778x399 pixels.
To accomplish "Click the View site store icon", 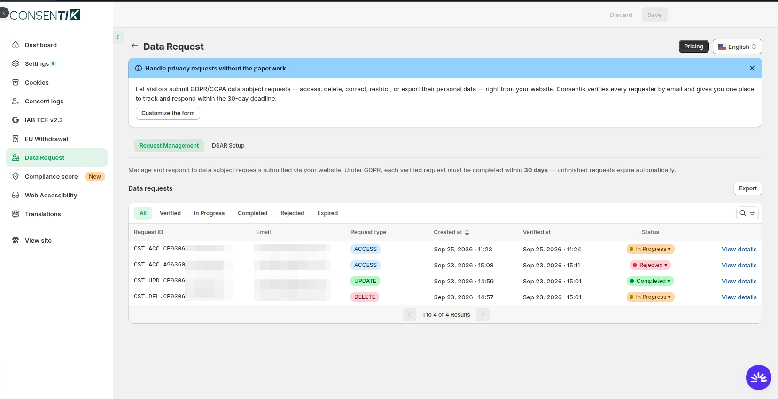I will pyautogui.click(x=16, y=241).
